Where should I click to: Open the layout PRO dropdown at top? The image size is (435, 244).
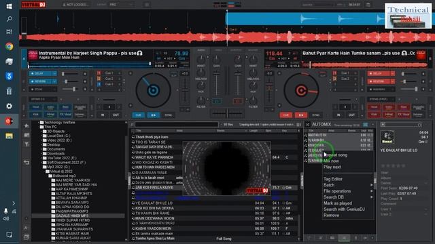[121, 5]
